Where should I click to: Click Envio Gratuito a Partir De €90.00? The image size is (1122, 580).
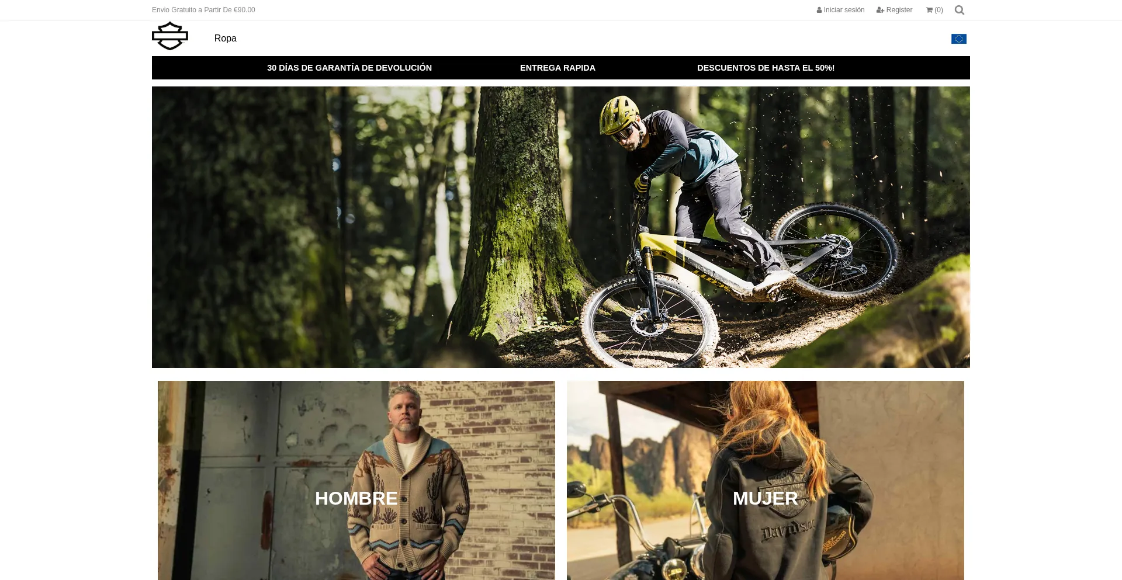pos(203,10)
